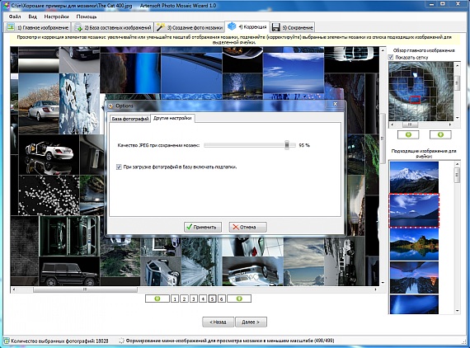Click green minus icon below mosaic view

(157, 299)
